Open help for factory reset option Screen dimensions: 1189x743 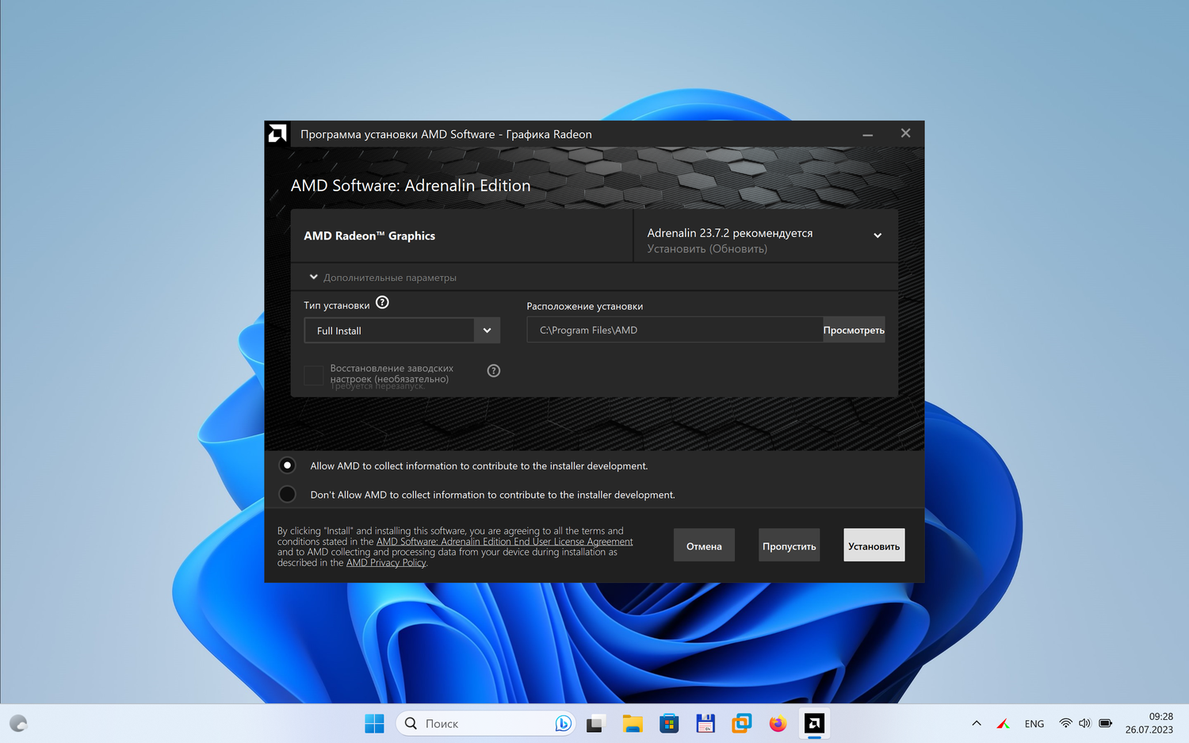[493, 370]
